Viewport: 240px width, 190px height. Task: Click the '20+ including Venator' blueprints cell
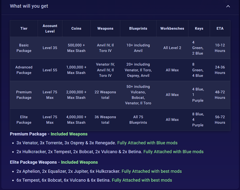(138, 70)
